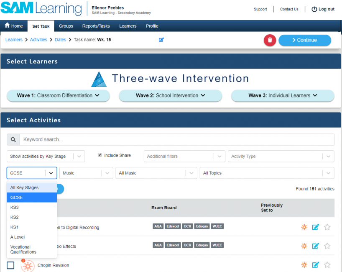Click the edit pencil beside task name Wk. 15
342x272 pixels.
pos(161,39)
